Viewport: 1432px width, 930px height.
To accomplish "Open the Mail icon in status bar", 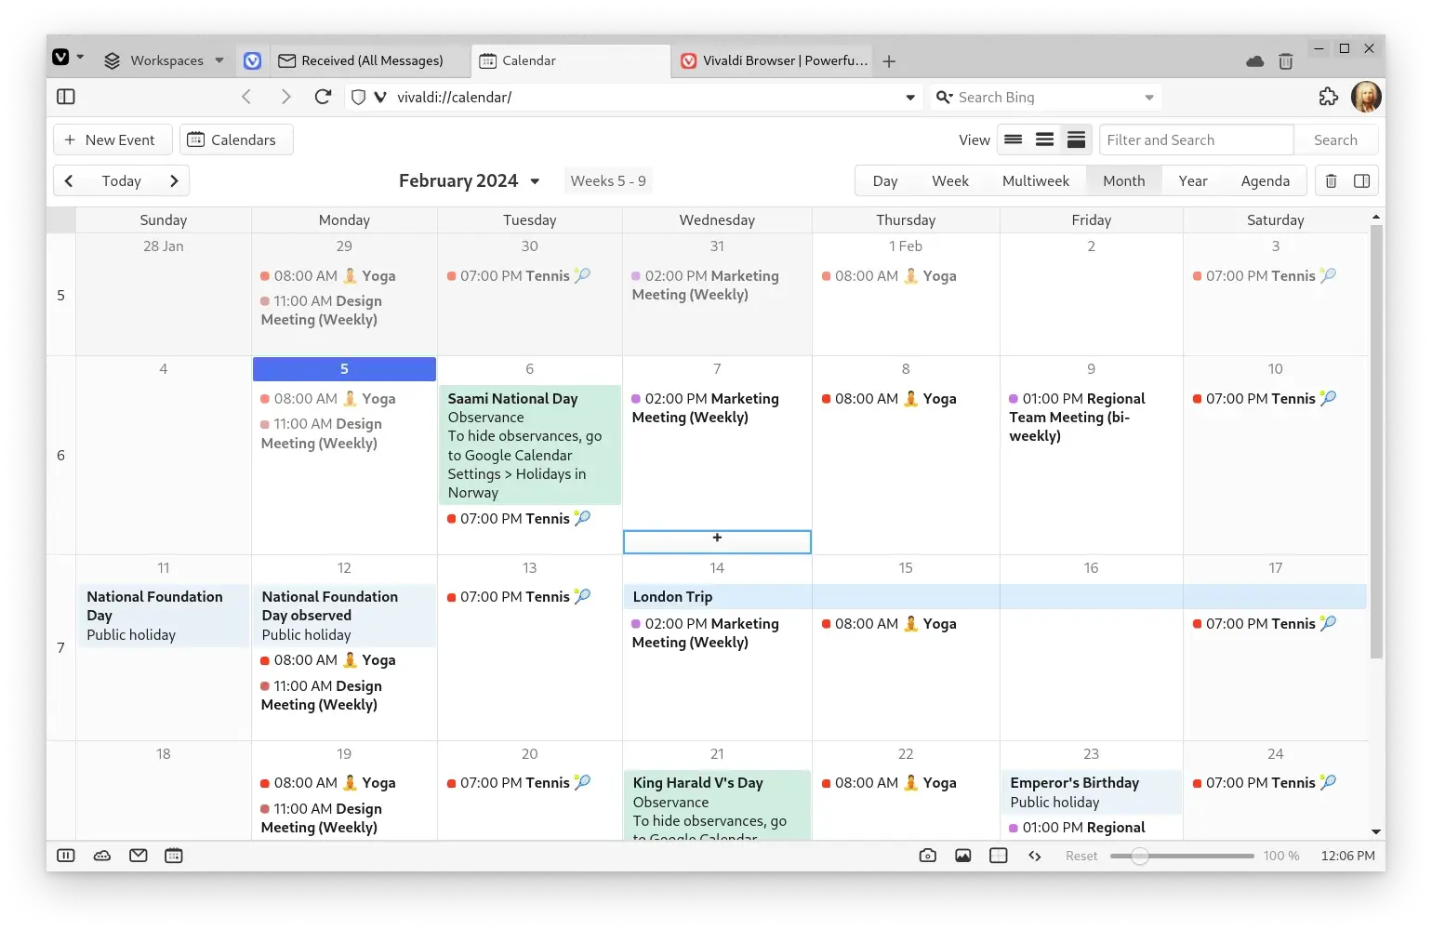I will [139, 856].
